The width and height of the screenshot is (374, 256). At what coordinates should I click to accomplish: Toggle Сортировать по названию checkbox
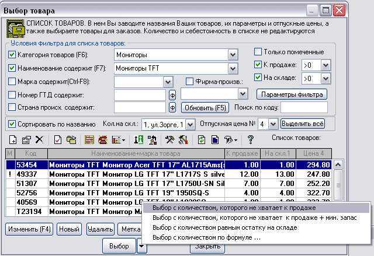coord(12,124)
